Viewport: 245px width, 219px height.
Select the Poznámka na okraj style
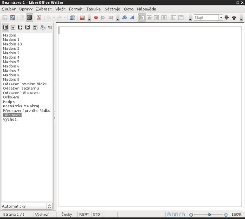[21, 106]
